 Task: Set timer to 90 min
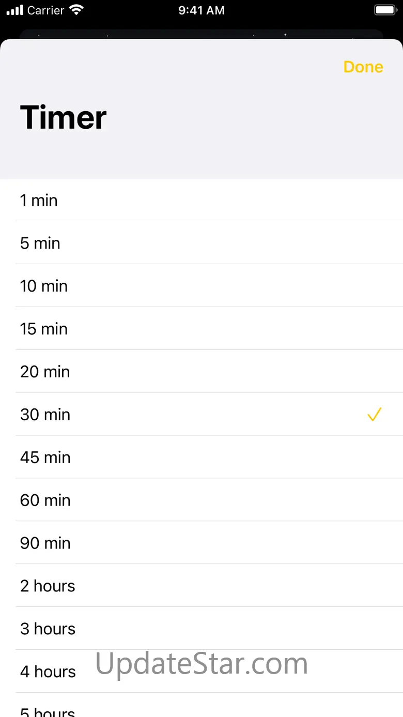point(202,543)
